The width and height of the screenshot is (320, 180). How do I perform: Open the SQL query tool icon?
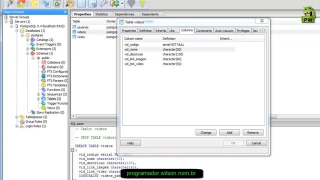click(x=70, y=3)
